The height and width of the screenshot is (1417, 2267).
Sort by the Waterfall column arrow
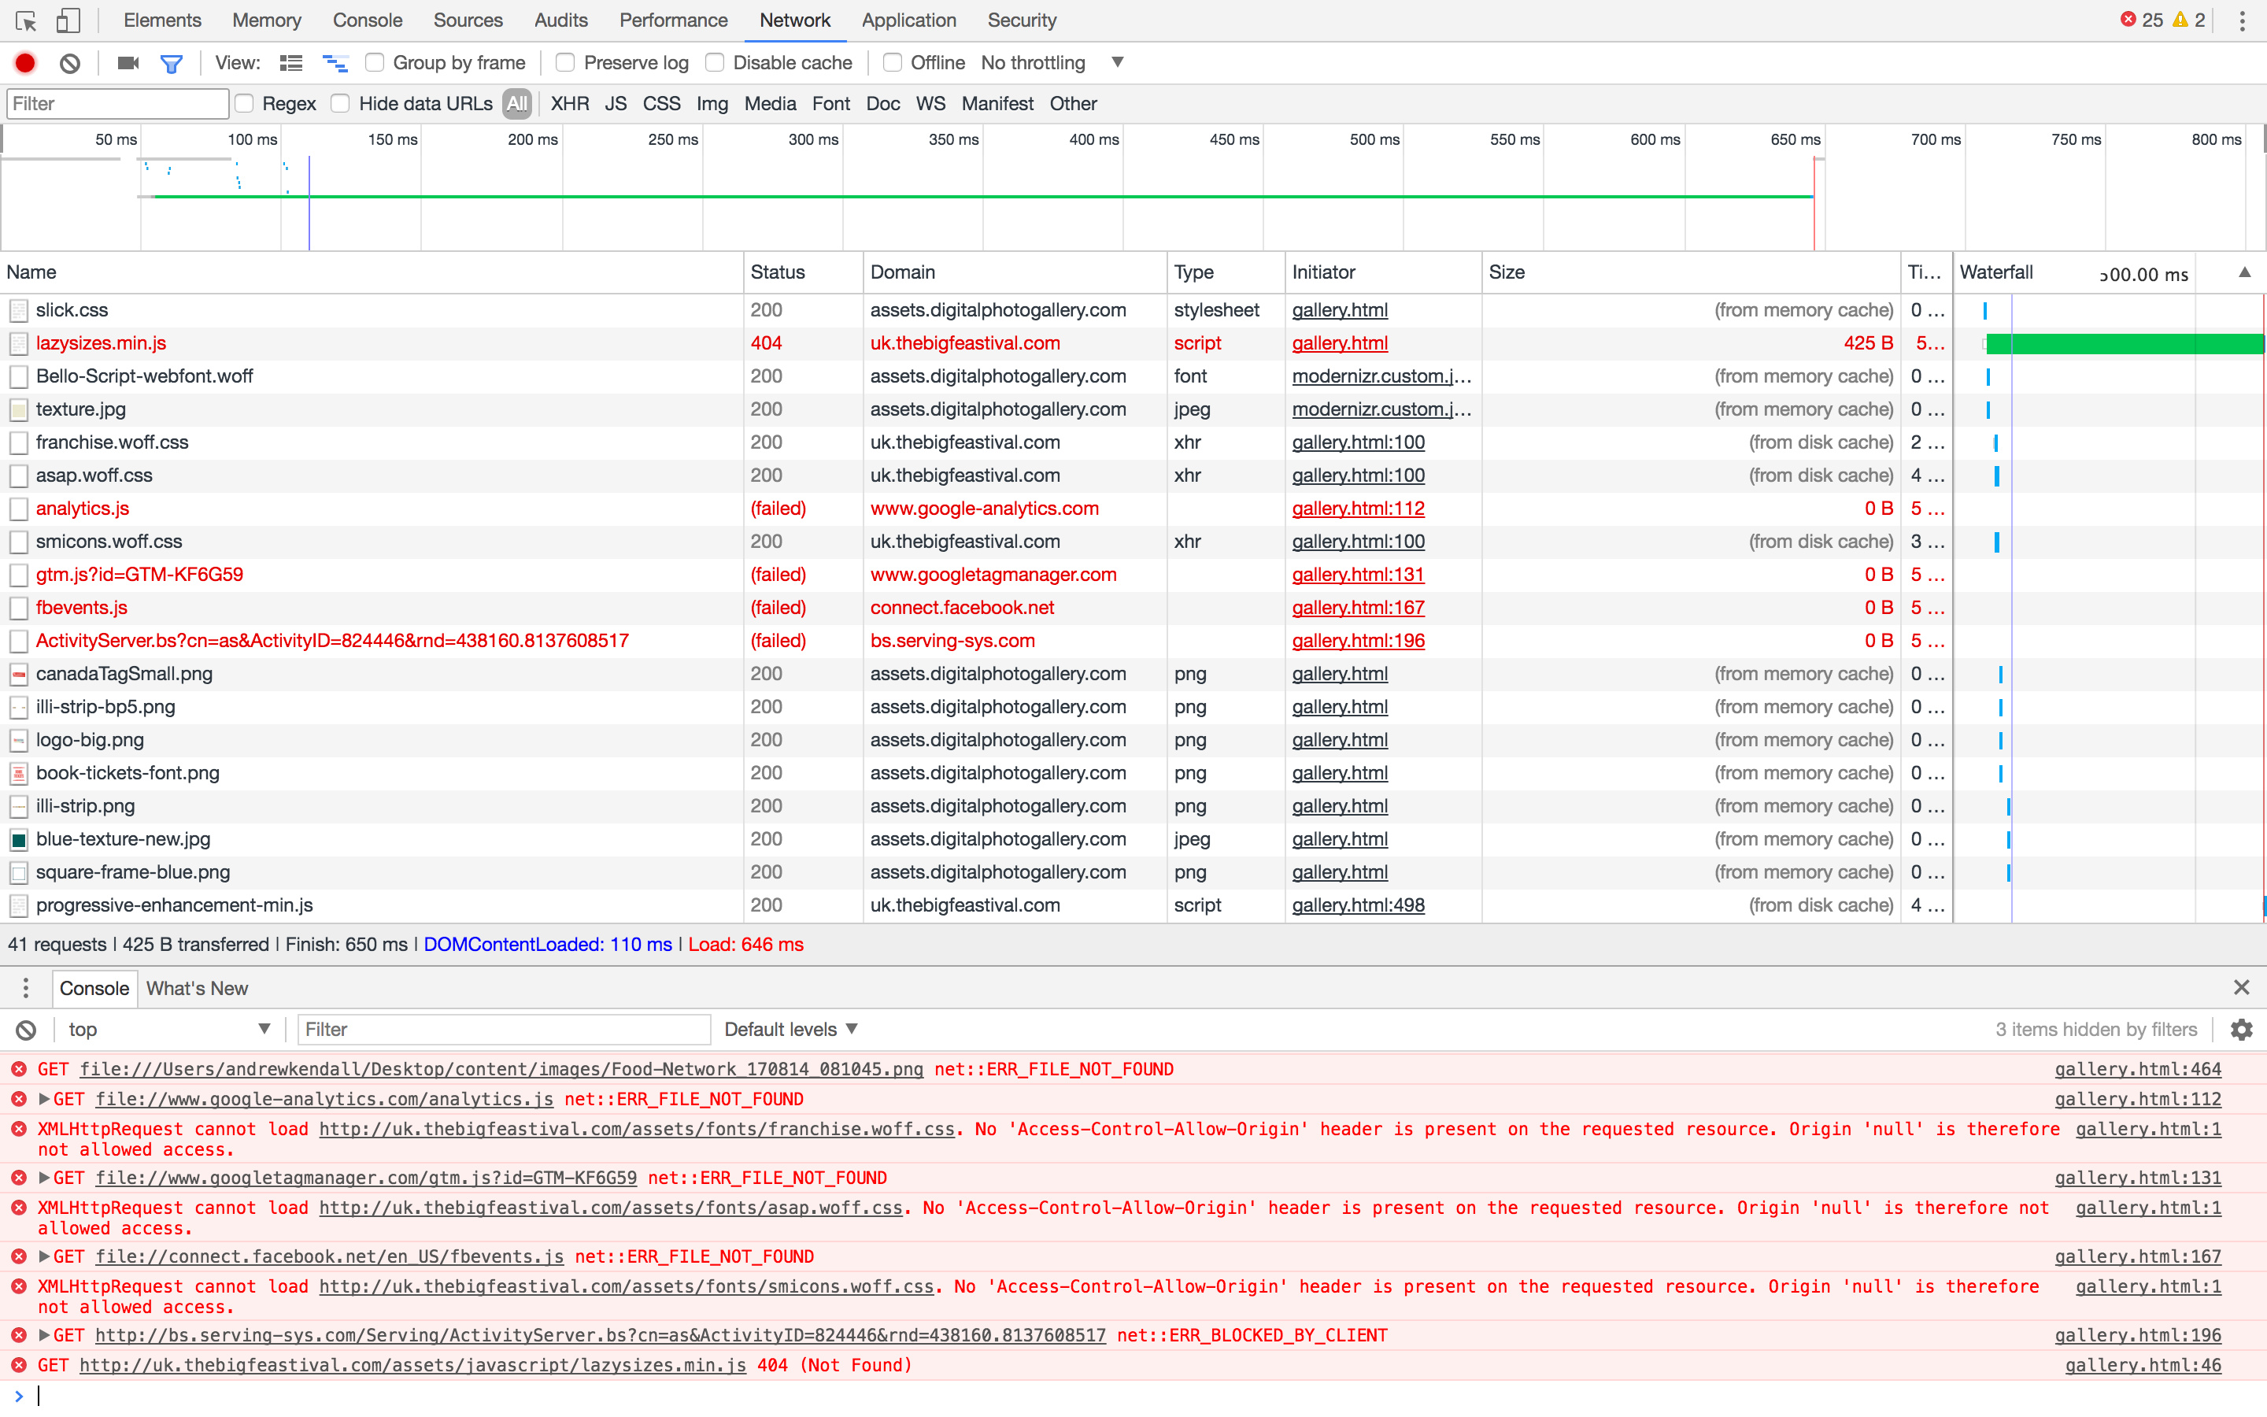(2244, 272)
